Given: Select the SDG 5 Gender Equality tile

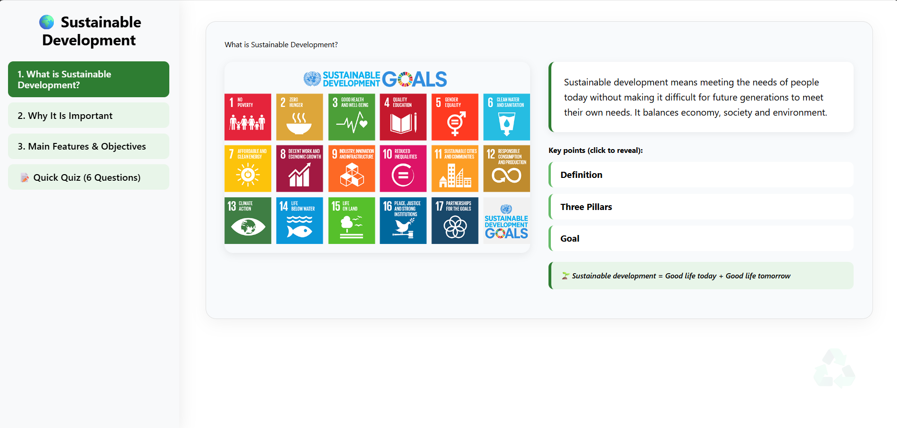Looking at the screenshot, I should click(455, 117).
